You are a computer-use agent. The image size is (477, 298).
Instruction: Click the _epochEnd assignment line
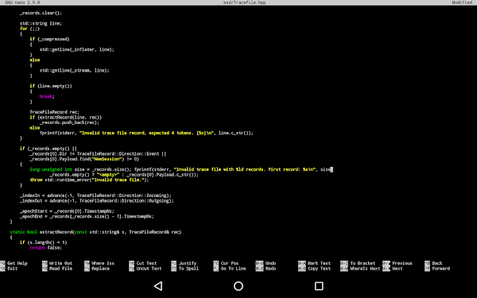[x=87, y=216]
